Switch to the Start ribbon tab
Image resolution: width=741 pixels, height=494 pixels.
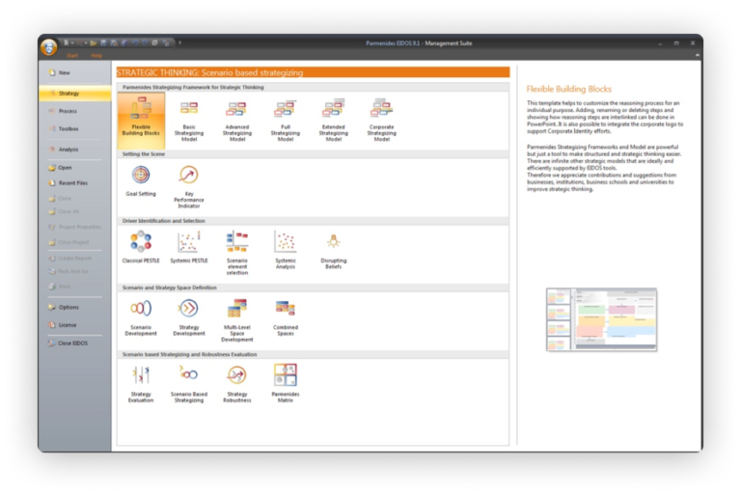click(71, 56)
